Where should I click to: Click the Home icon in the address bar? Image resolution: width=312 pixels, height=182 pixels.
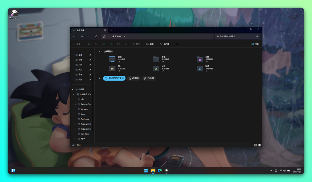(104, 36)
